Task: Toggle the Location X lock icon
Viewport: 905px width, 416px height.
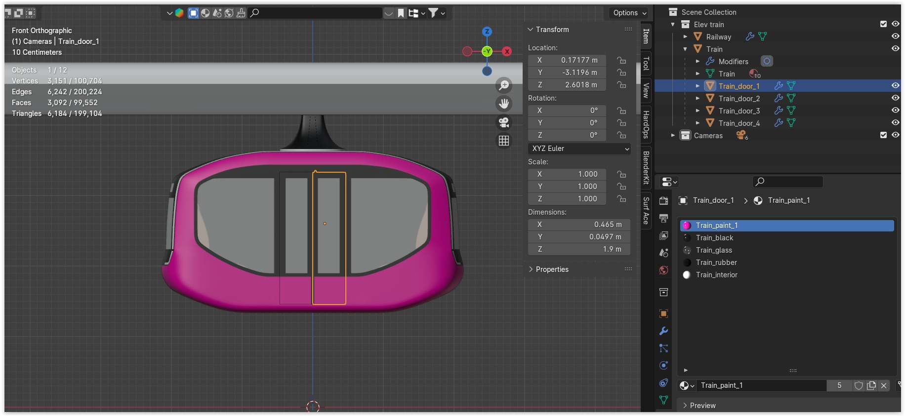Action: pyautogui.click(x=621, y=60)
